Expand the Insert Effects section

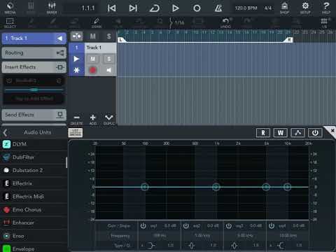(x=34, y=67)
